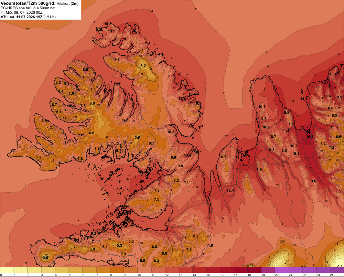
Task: Click the 16.4 temperature value
Action: [x=310, y=137]
